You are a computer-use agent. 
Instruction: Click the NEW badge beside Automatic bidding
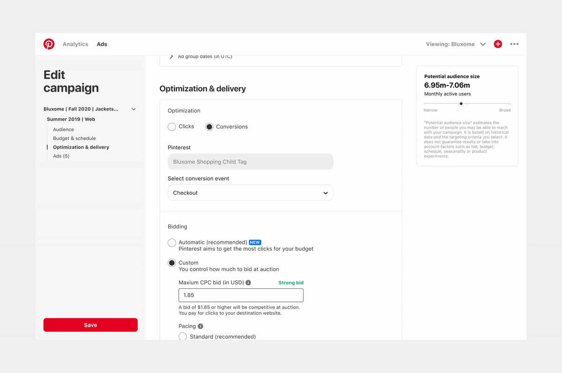tap(255, 242)
